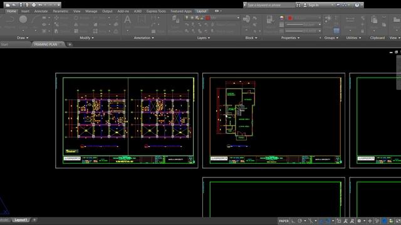Add a new drawing tab with plus button
Viewport: 401px width, 225px height.
[x=70, y=44]
